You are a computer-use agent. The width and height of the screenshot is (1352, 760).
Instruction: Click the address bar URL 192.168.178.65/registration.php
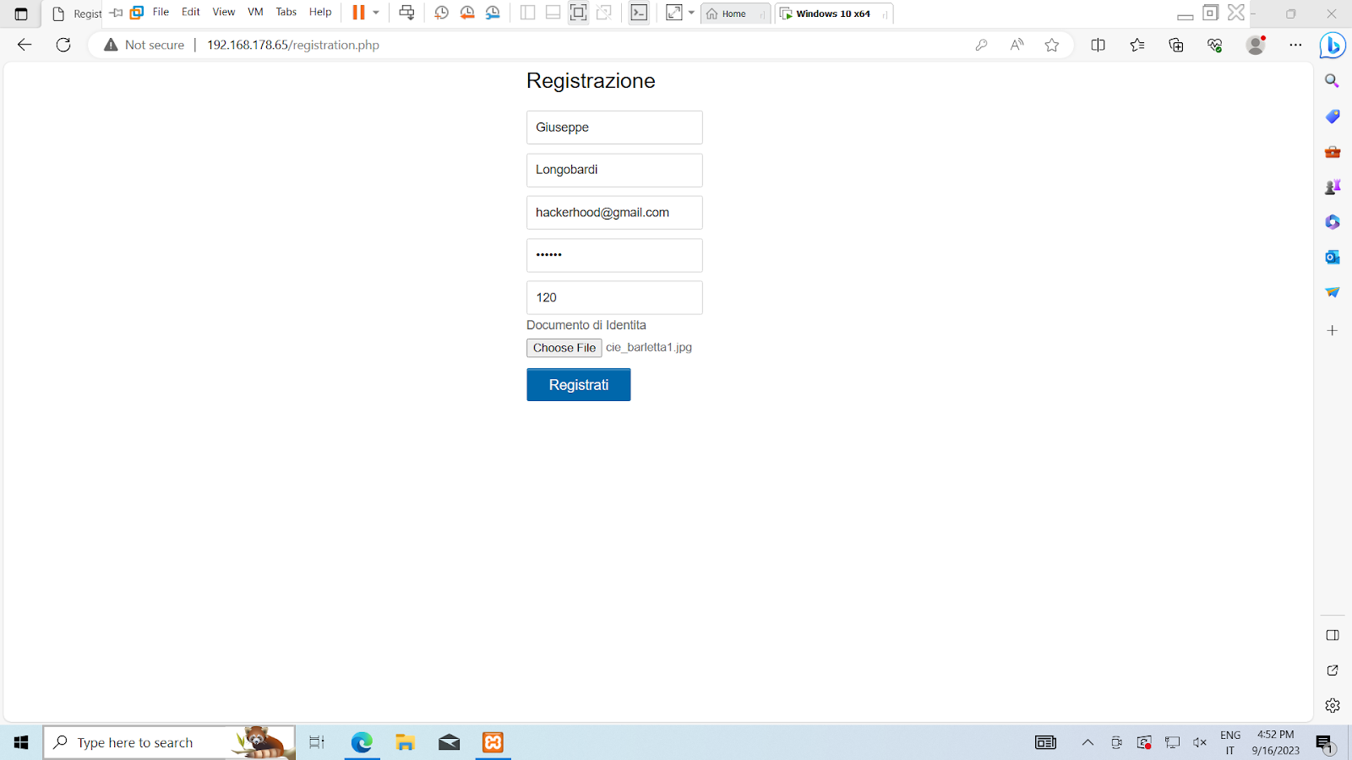293,45
